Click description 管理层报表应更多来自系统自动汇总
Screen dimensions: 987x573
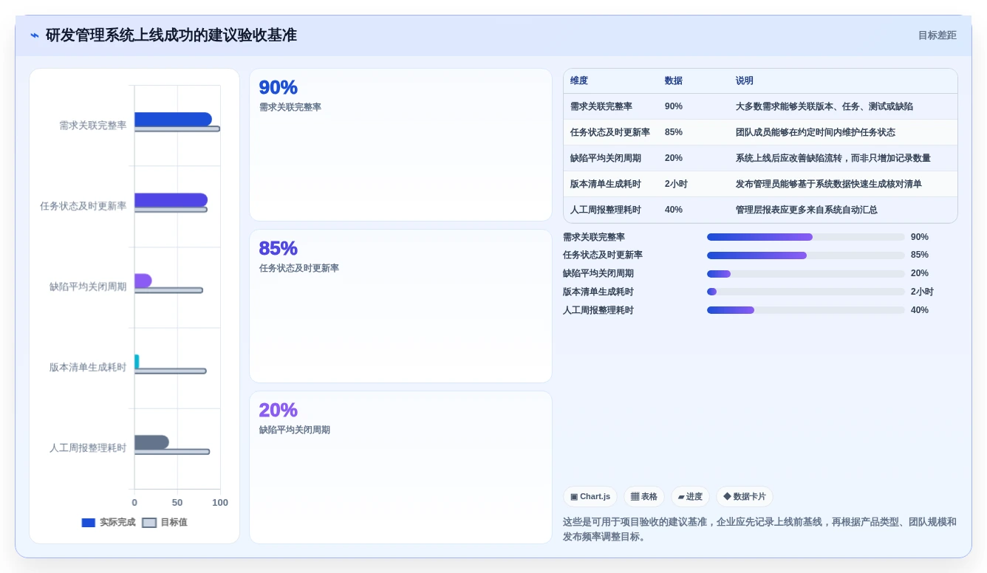pos(806,210)
